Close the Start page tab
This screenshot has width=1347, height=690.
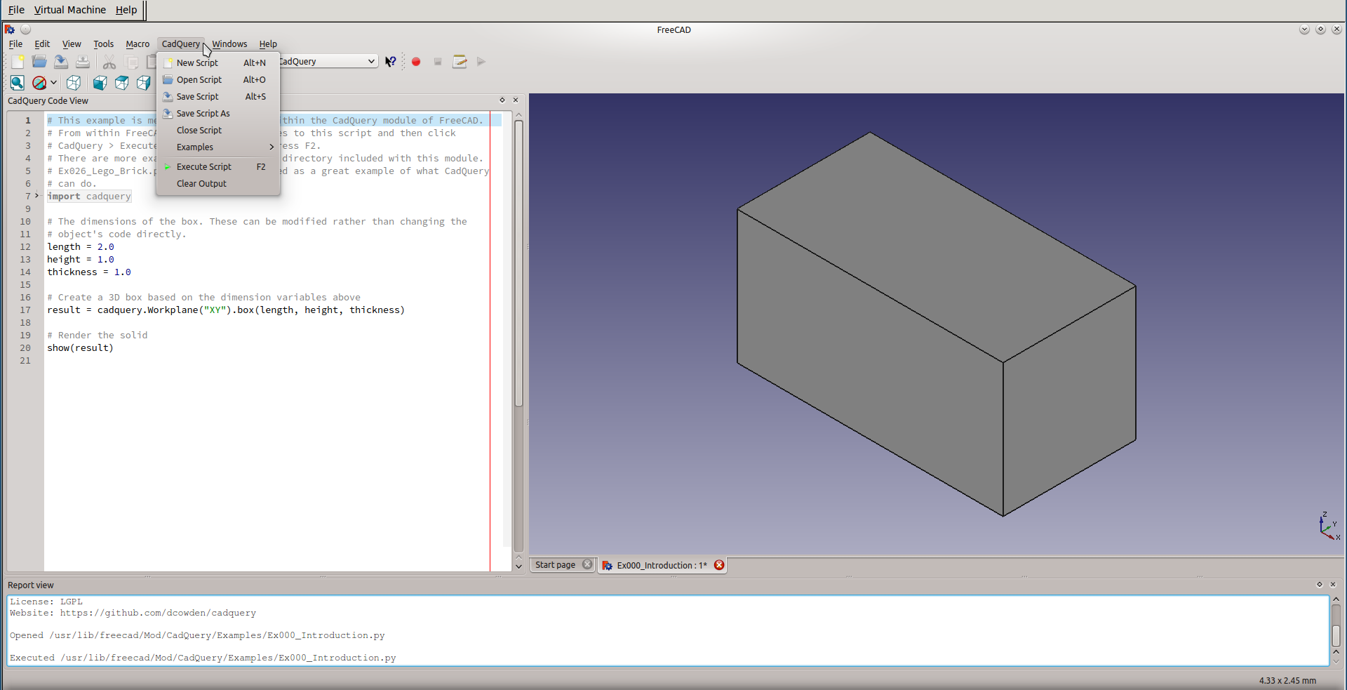pyautogui.click(x=587, y=564)
